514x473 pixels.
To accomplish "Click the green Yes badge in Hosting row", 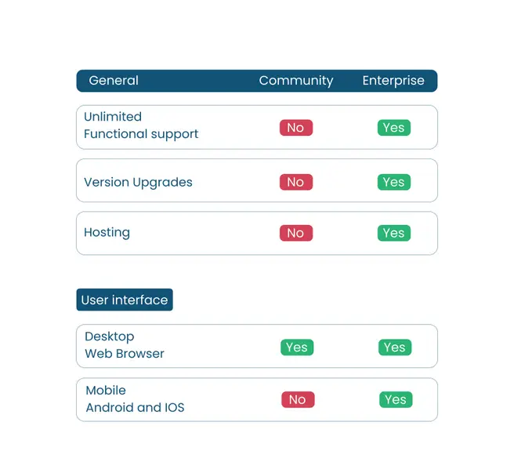I will point(393,233).
